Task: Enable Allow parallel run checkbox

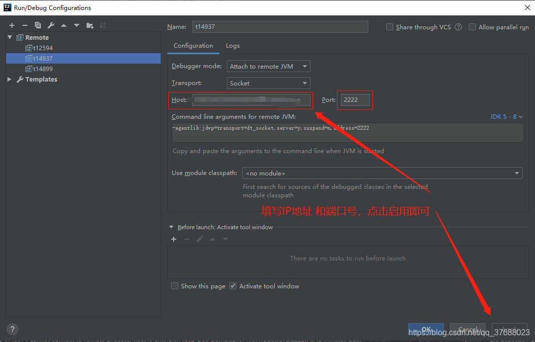Action: pos(472,27)
